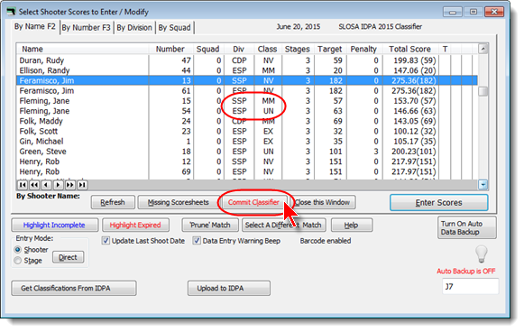Click the Direct entry mode button
The image size is (524, 332).
click(x=69, y=257)
